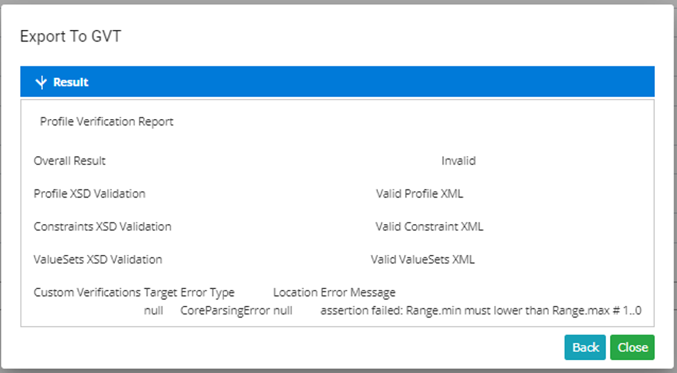
Task: Click the green Close button
Action: 632,347
